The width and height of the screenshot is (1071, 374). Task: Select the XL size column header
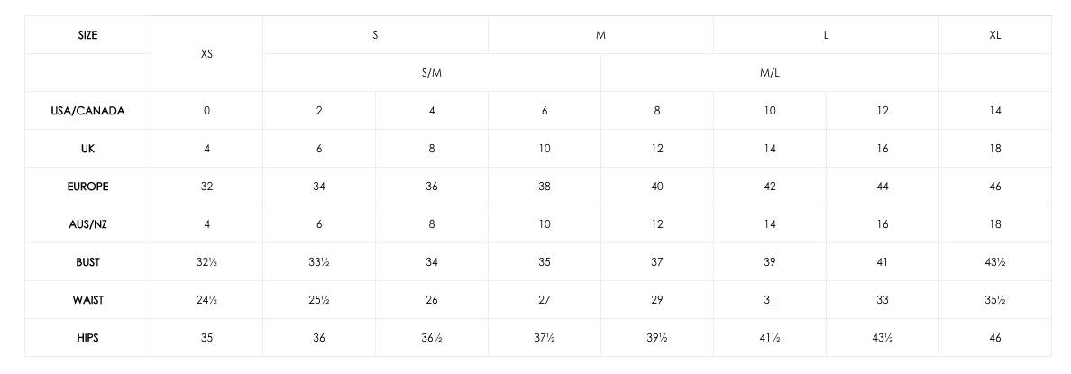(x=995, y=35)
